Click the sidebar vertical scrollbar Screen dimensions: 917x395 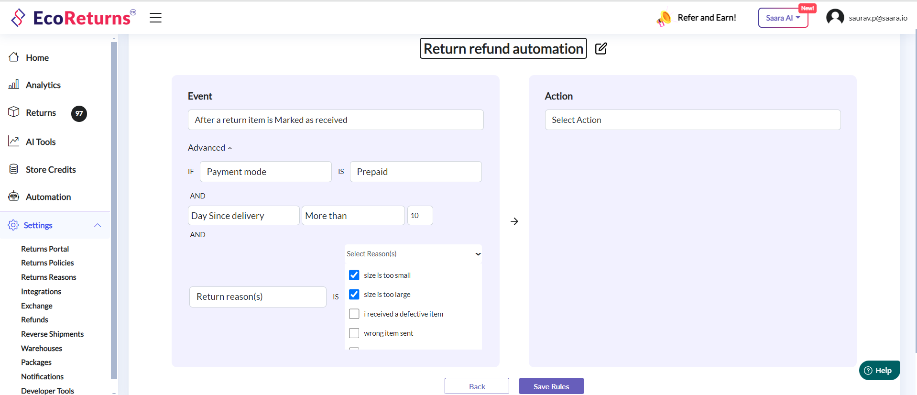point(114,210)
